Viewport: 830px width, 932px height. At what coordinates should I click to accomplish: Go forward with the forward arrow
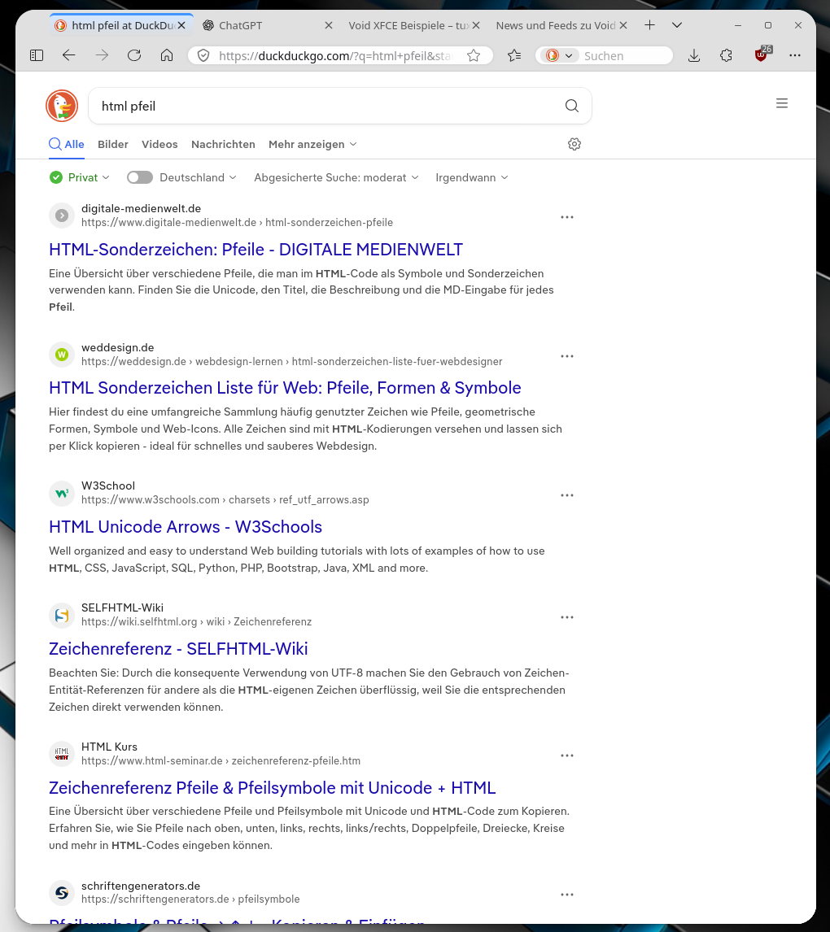pos(103,55)
